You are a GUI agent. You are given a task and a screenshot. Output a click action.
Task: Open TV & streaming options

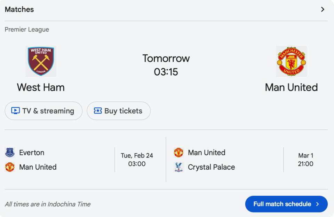(43, 111)
